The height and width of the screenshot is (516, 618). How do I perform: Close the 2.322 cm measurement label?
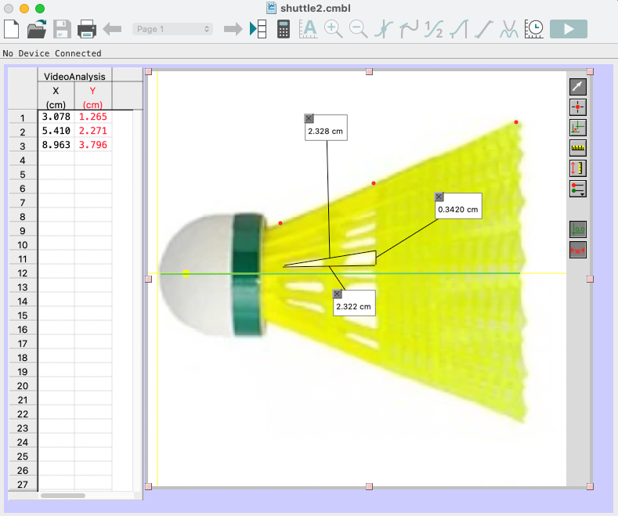click(337, 294)
